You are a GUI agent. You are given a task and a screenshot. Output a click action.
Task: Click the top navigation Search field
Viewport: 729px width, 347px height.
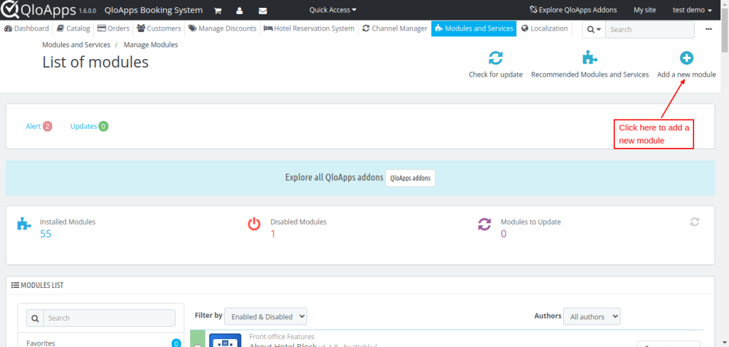click(649, 29)
